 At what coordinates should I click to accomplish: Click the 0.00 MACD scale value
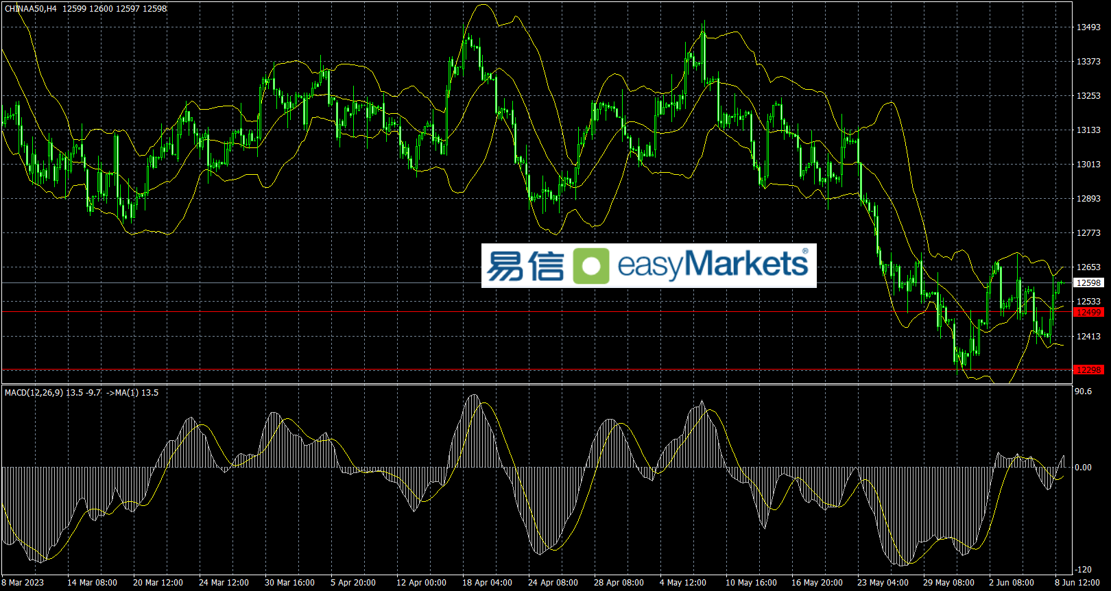pos(1084,468)
